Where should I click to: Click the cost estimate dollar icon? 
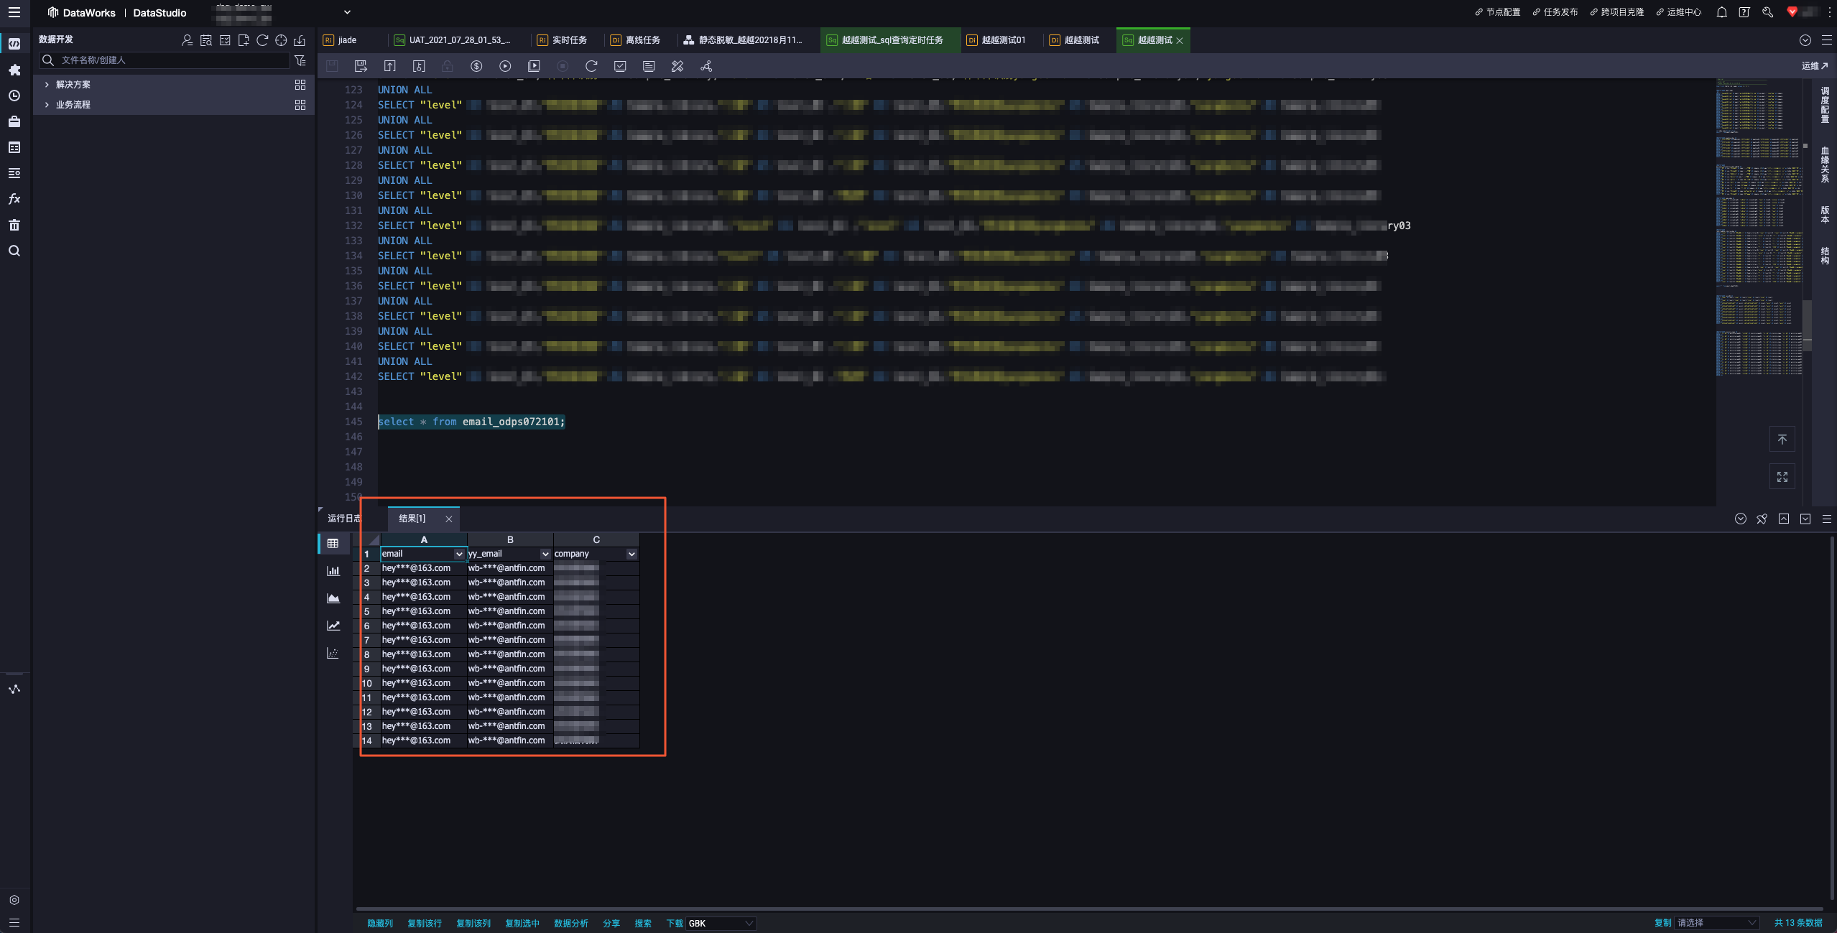pos(476,66)
